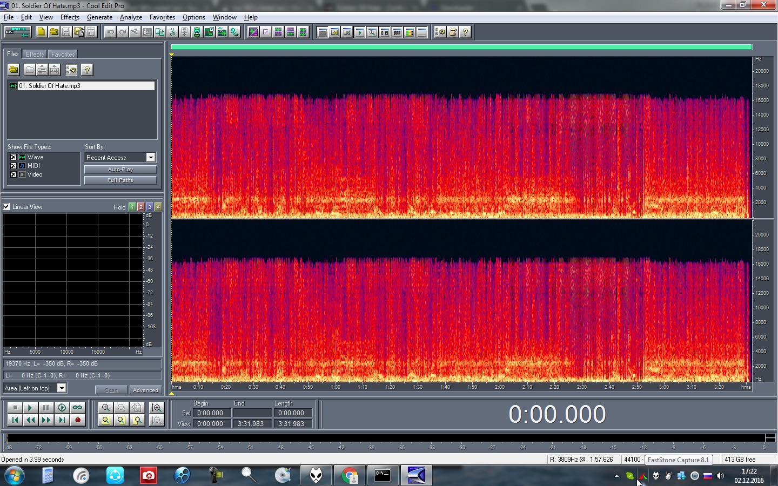This screenshot has width=778, height=486.
Task: Click the Auto-Play button
Action: pos(120,170)
